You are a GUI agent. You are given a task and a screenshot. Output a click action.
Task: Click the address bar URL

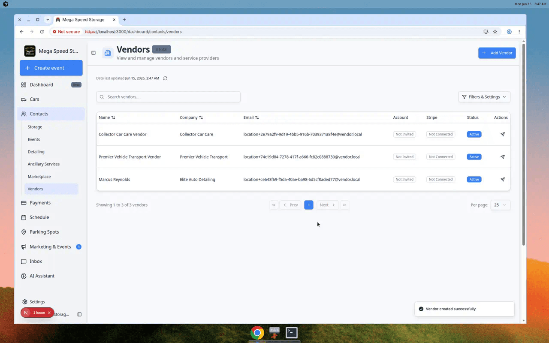pos(133,32)
